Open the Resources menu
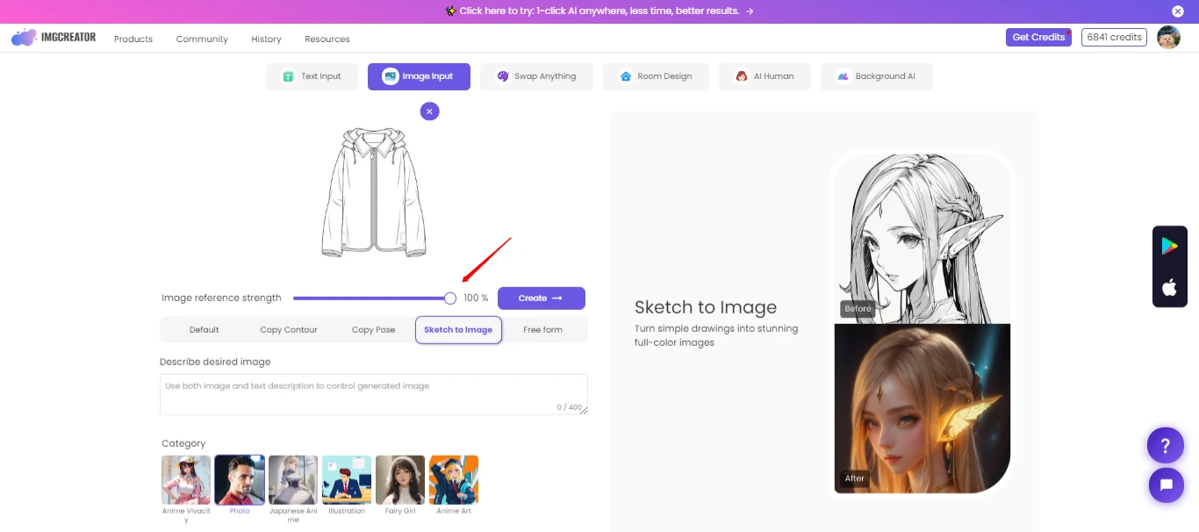Image resolution: width=1199 pixels, height=532 pixels. [327, 39]
